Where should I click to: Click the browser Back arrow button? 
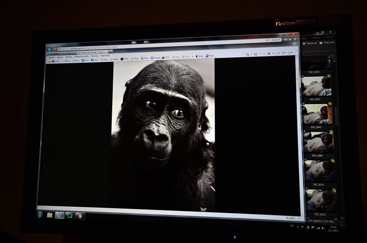click(50, 49)
